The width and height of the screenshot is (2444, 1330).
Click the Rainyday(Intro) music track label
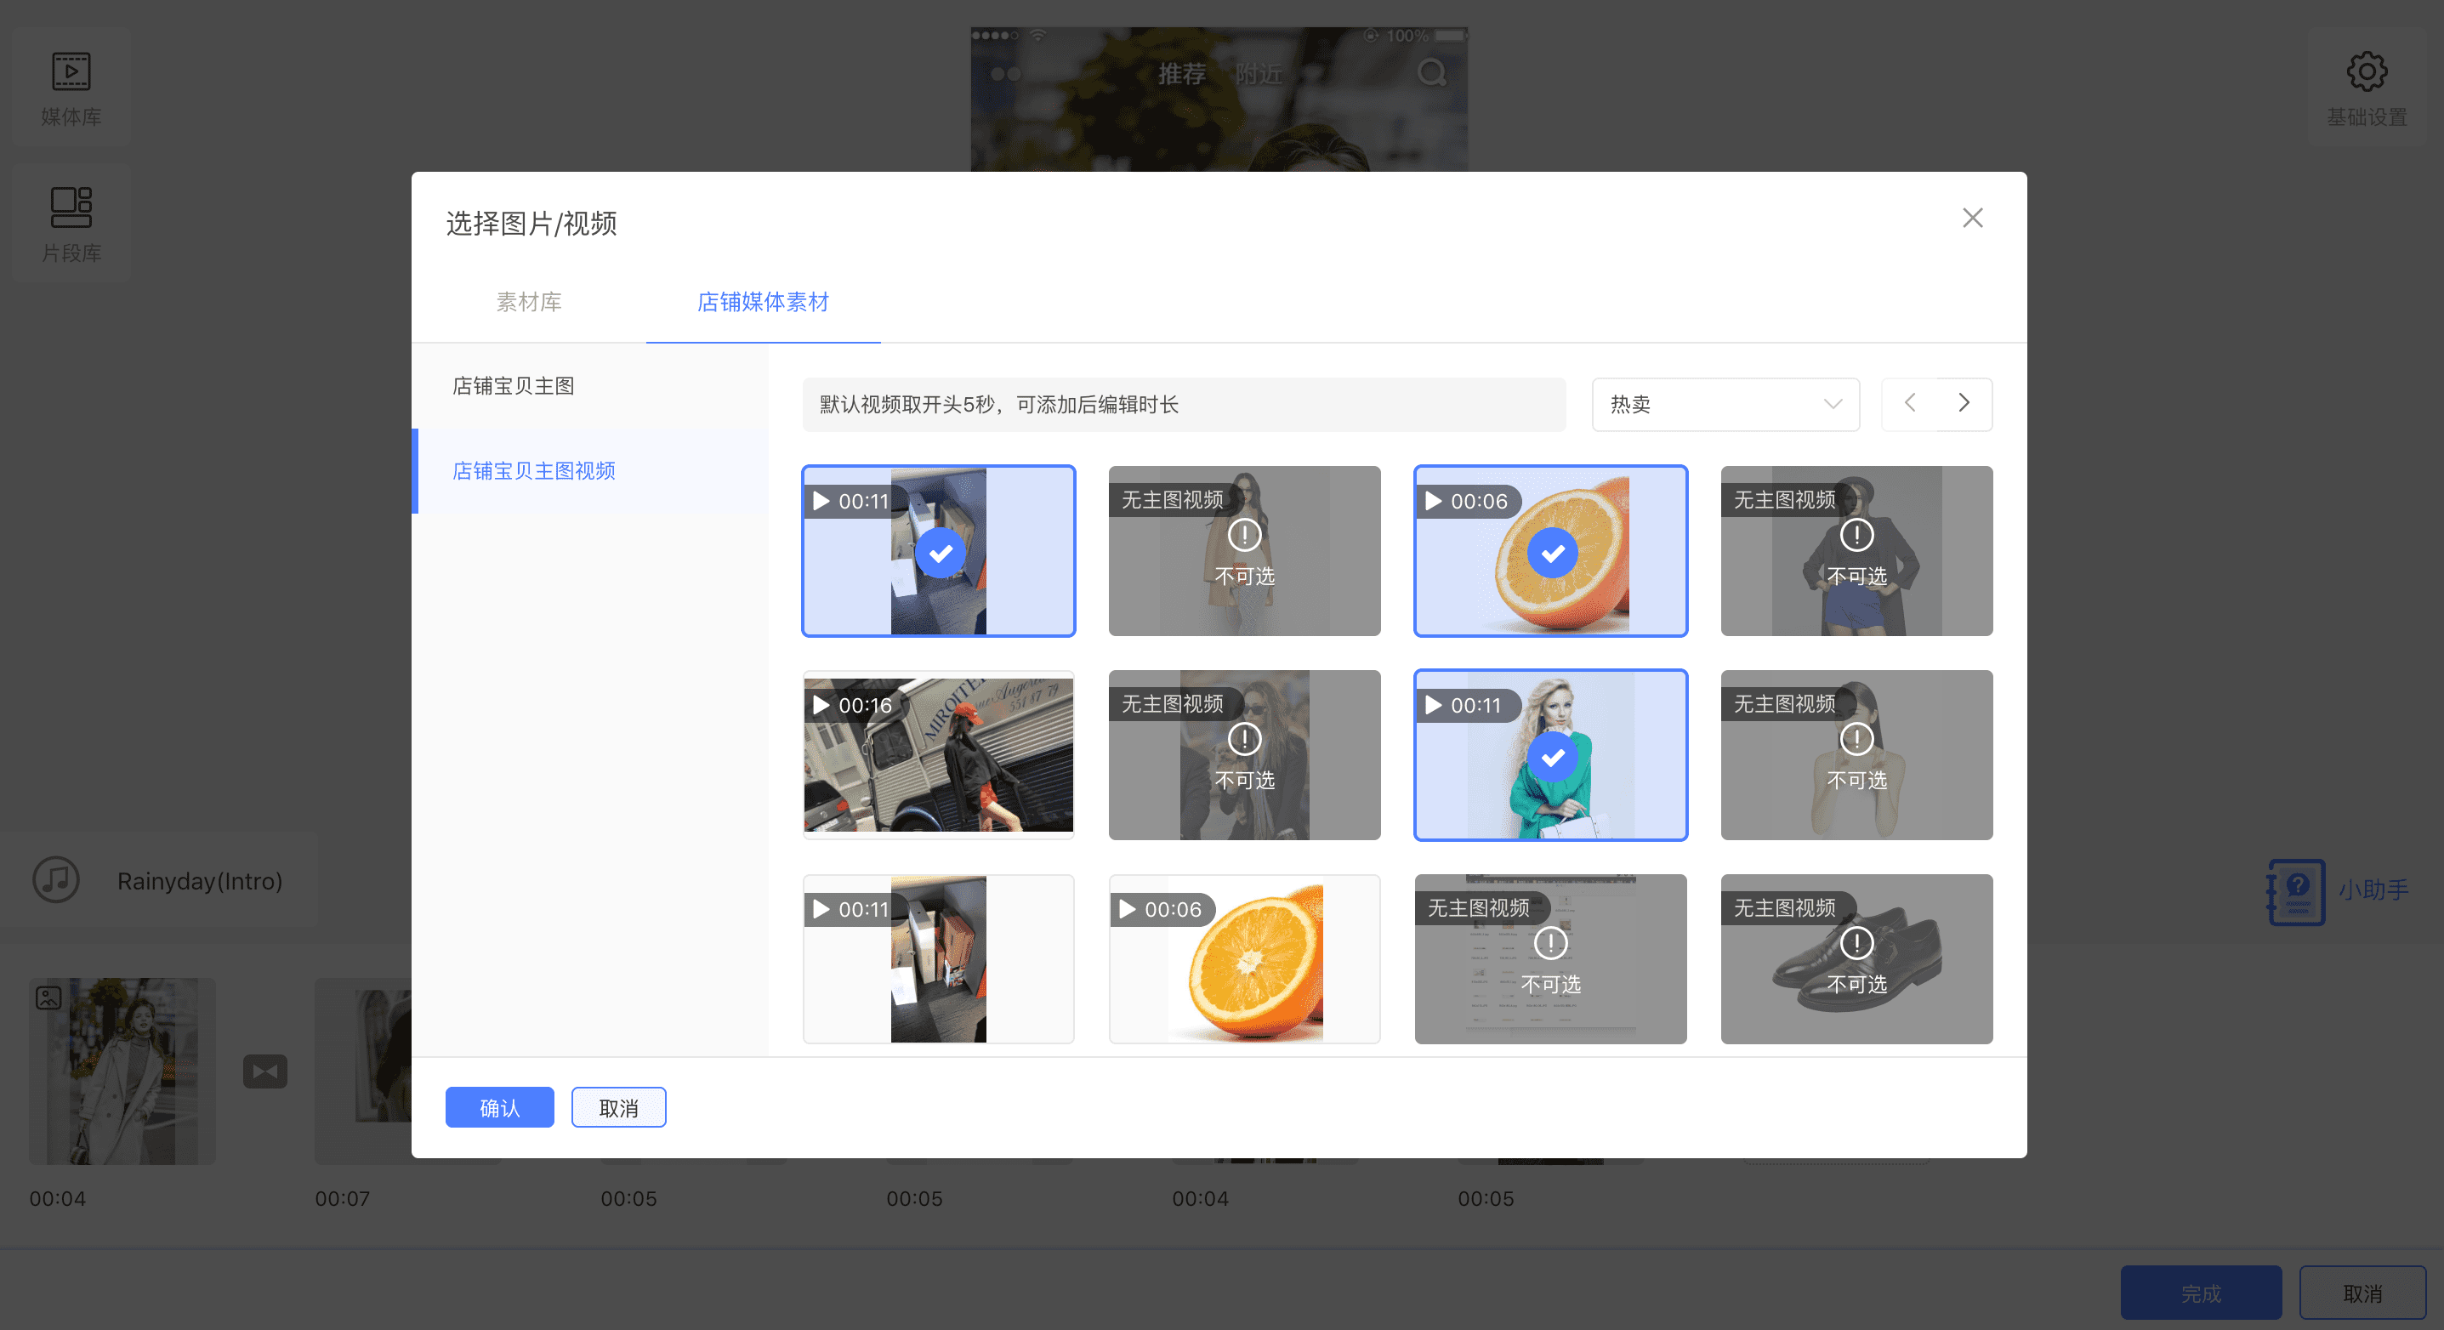[x=199, y=881]
